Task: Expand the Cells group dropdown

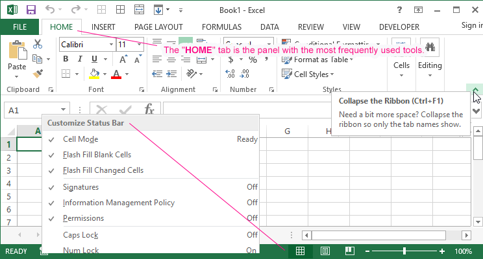Action: click(x=401, y=76)
